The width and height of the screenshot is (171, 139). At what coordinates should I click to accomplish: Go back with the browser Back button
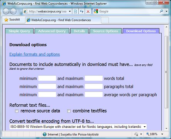[x=6, y=11]
